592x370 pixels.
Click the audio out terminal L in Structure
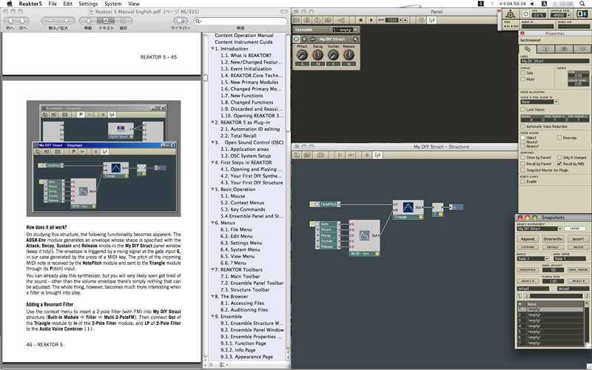(456, 207)
